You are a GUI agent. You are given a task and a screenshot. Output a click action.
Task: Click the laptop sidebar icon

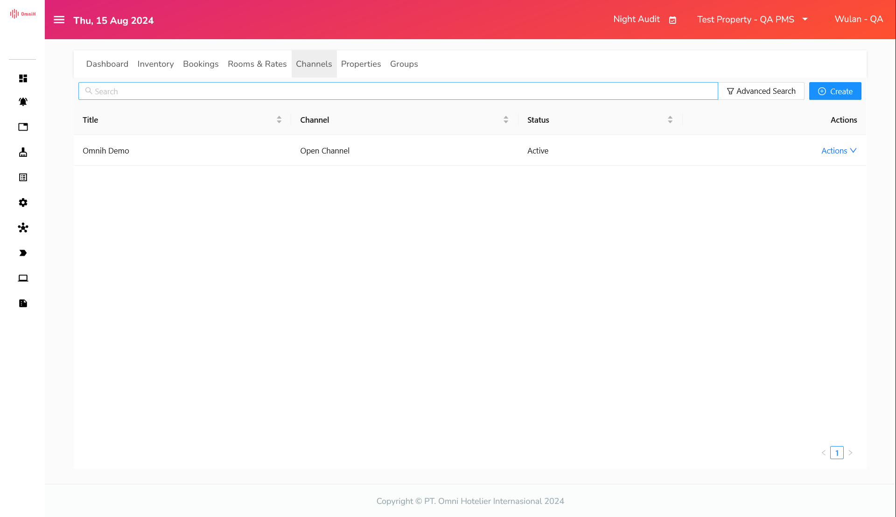(x=23, y=278)
